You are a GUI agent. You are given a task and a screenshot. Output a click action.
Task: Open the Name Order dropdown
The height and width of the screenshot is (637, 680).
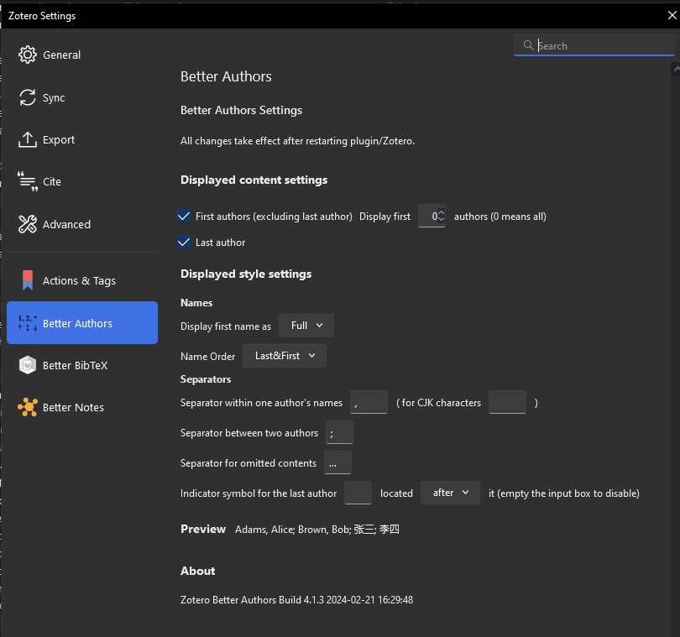tap(285, 356)
